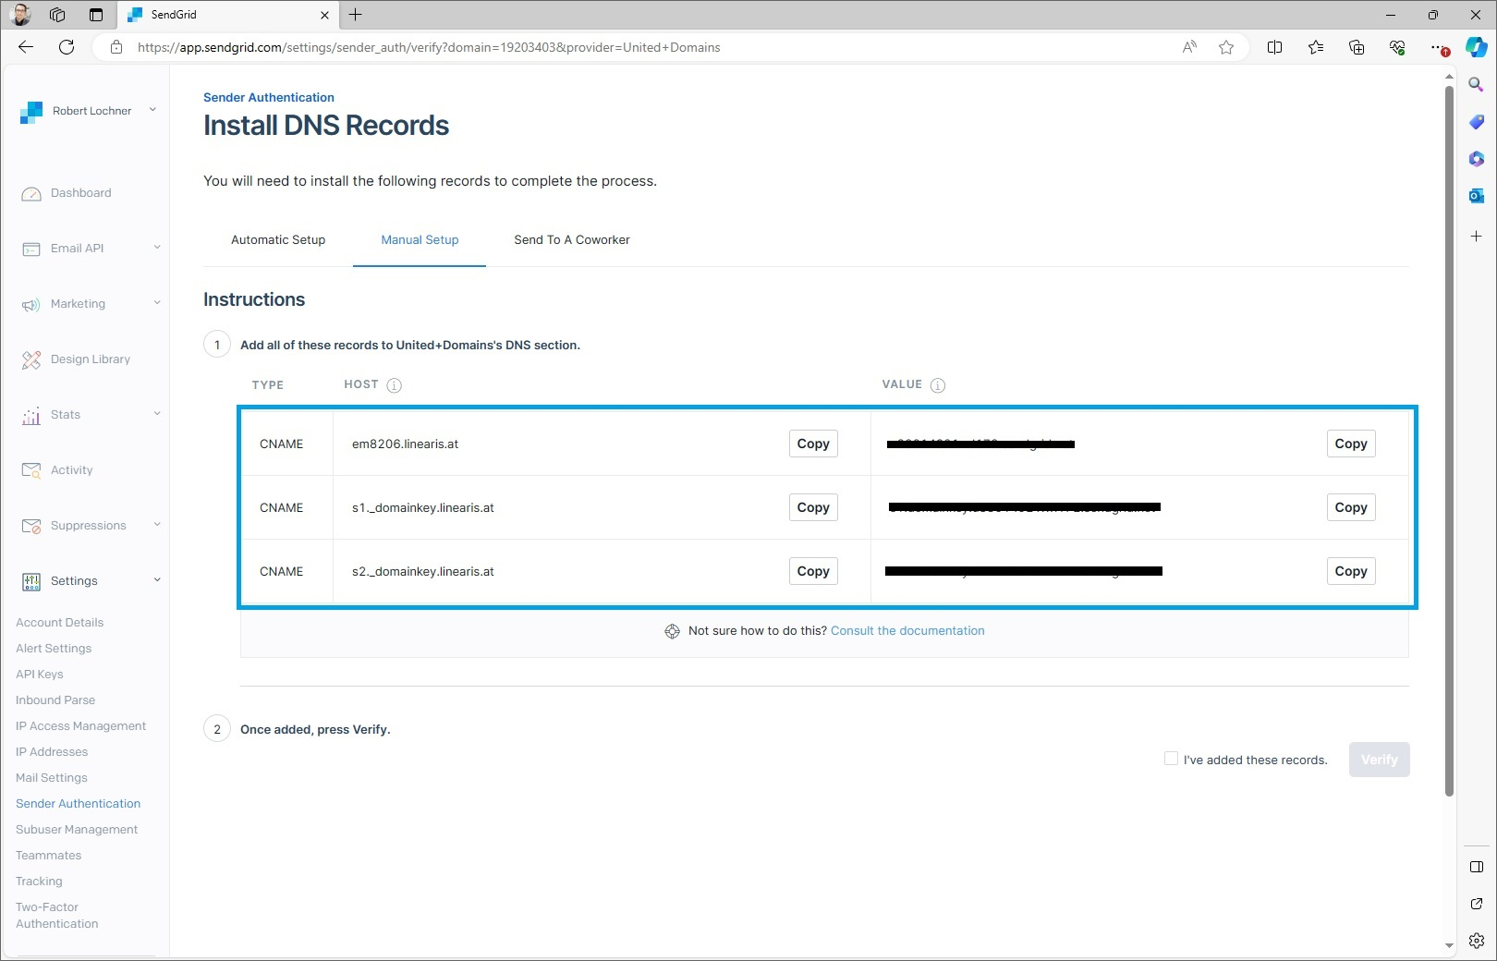
Task: Click the Email API sidebar icon
Action: [31, 249]
